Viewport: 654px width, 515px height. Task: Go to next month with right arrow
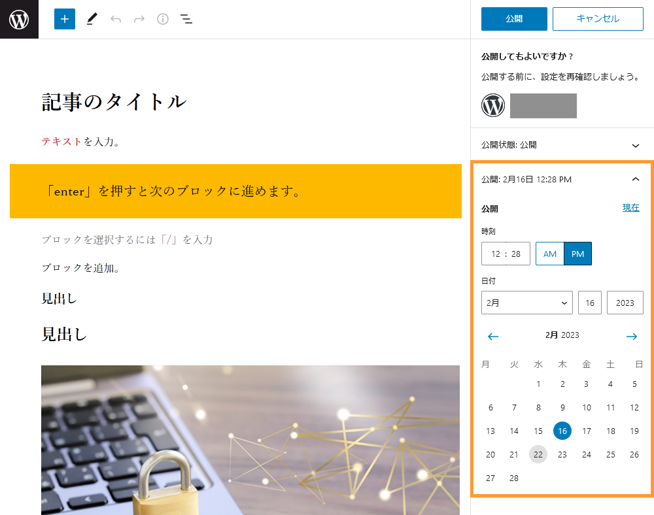(632, 336)
